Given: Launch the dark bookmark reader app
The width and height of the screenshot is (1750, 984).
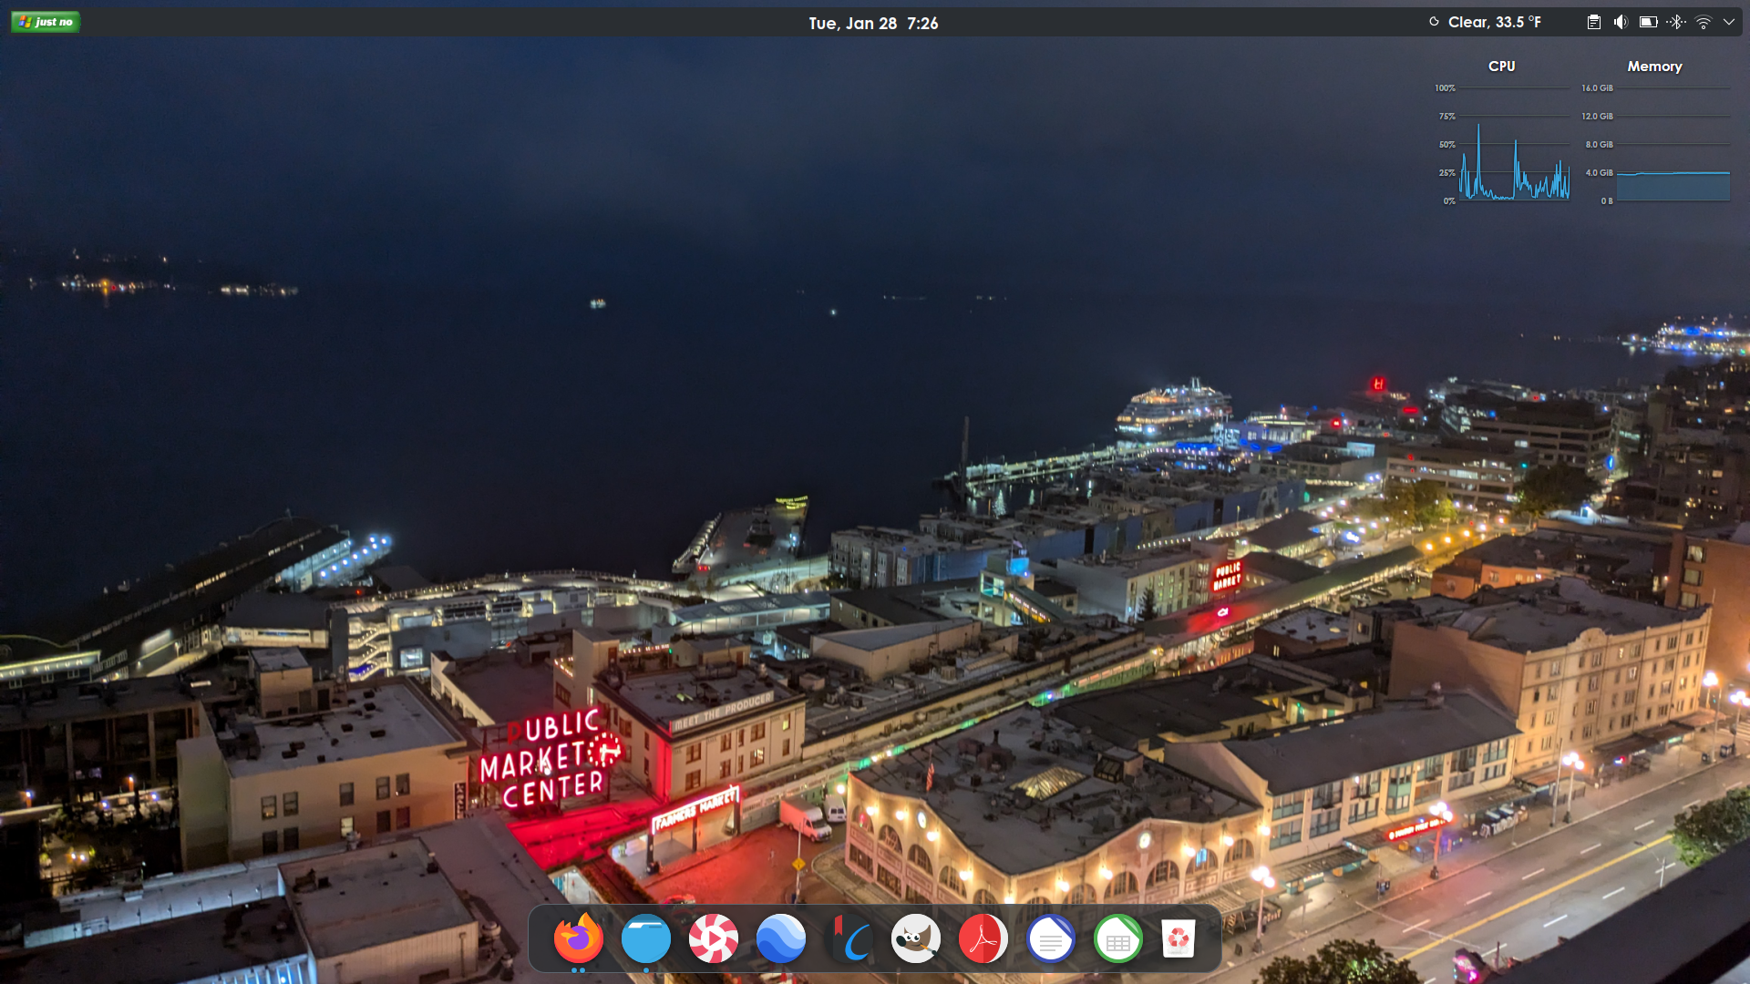Looking at the screenshot, I should tap(849, 938).
